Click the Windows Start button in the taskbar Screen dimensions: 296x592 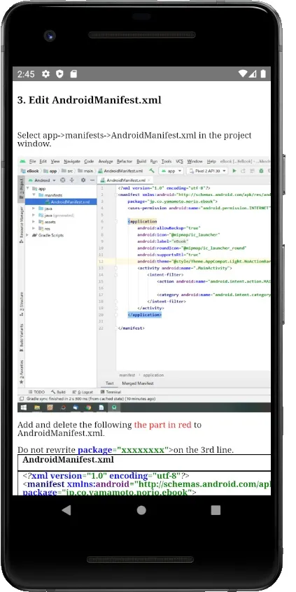coord(23,407)
